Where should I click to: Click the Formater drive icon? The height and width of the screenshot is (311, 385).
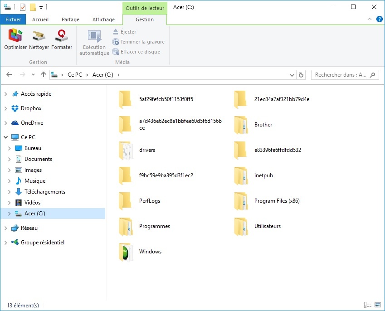pos(62,35)
